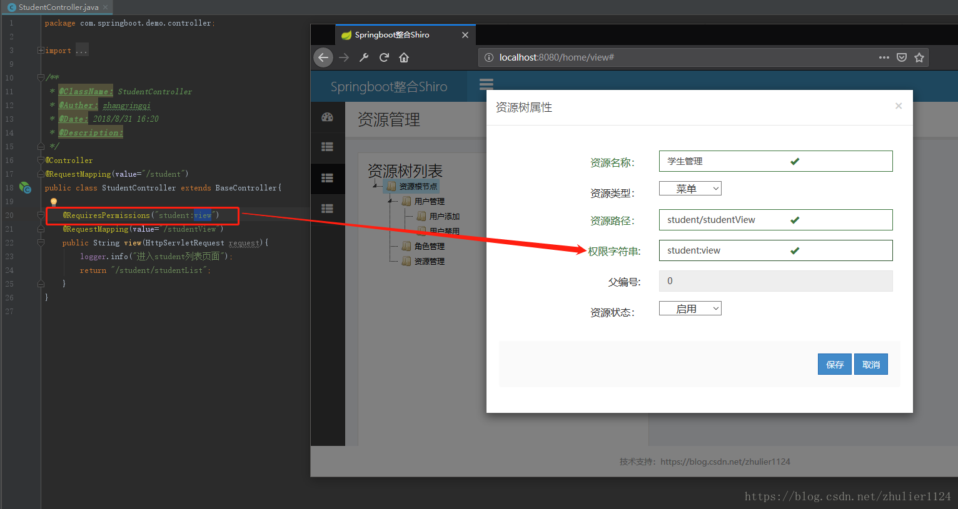Click the intention light bulb icon
Screen dimensions: 958x509
(x=54, y=202)
